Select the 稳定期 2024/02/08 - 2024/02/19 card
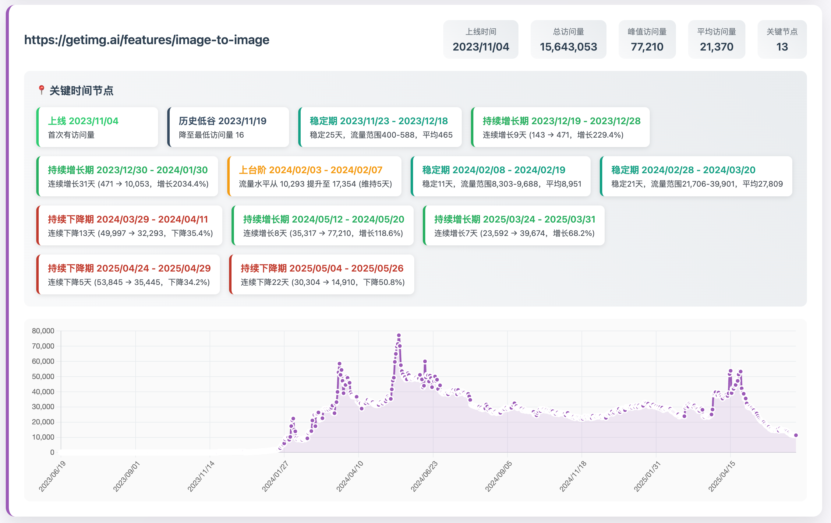Screen dimensions: 831x523 [x=501, y=176]
